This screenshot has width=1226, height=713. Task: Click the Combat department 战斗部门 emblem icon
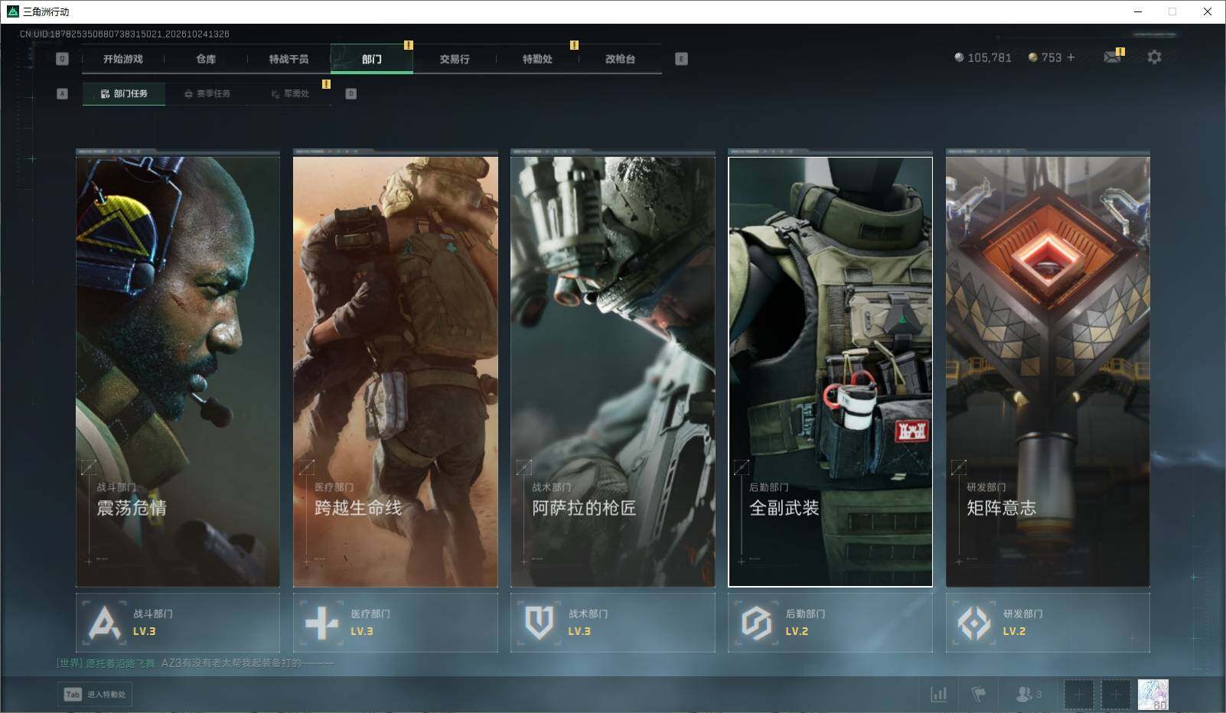click(104, 622)
